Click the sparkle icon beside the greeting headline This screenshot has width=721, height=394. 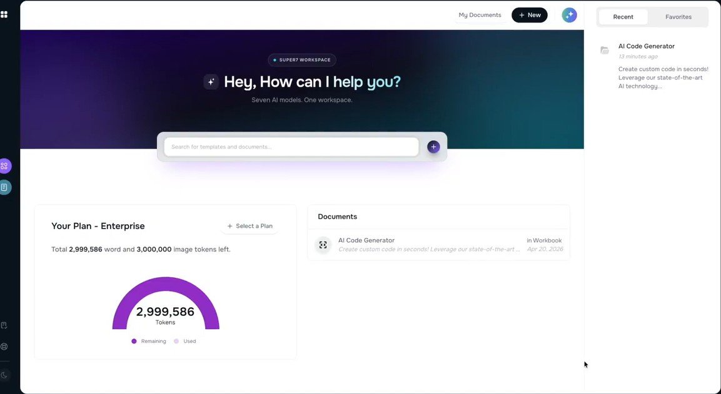point(211,82)
